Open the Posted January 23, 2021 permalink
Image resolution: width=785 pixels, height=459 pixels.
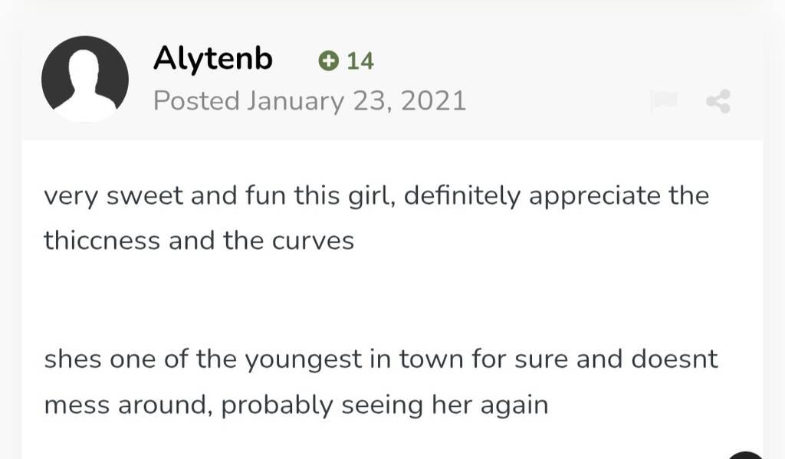coord(309,101)
